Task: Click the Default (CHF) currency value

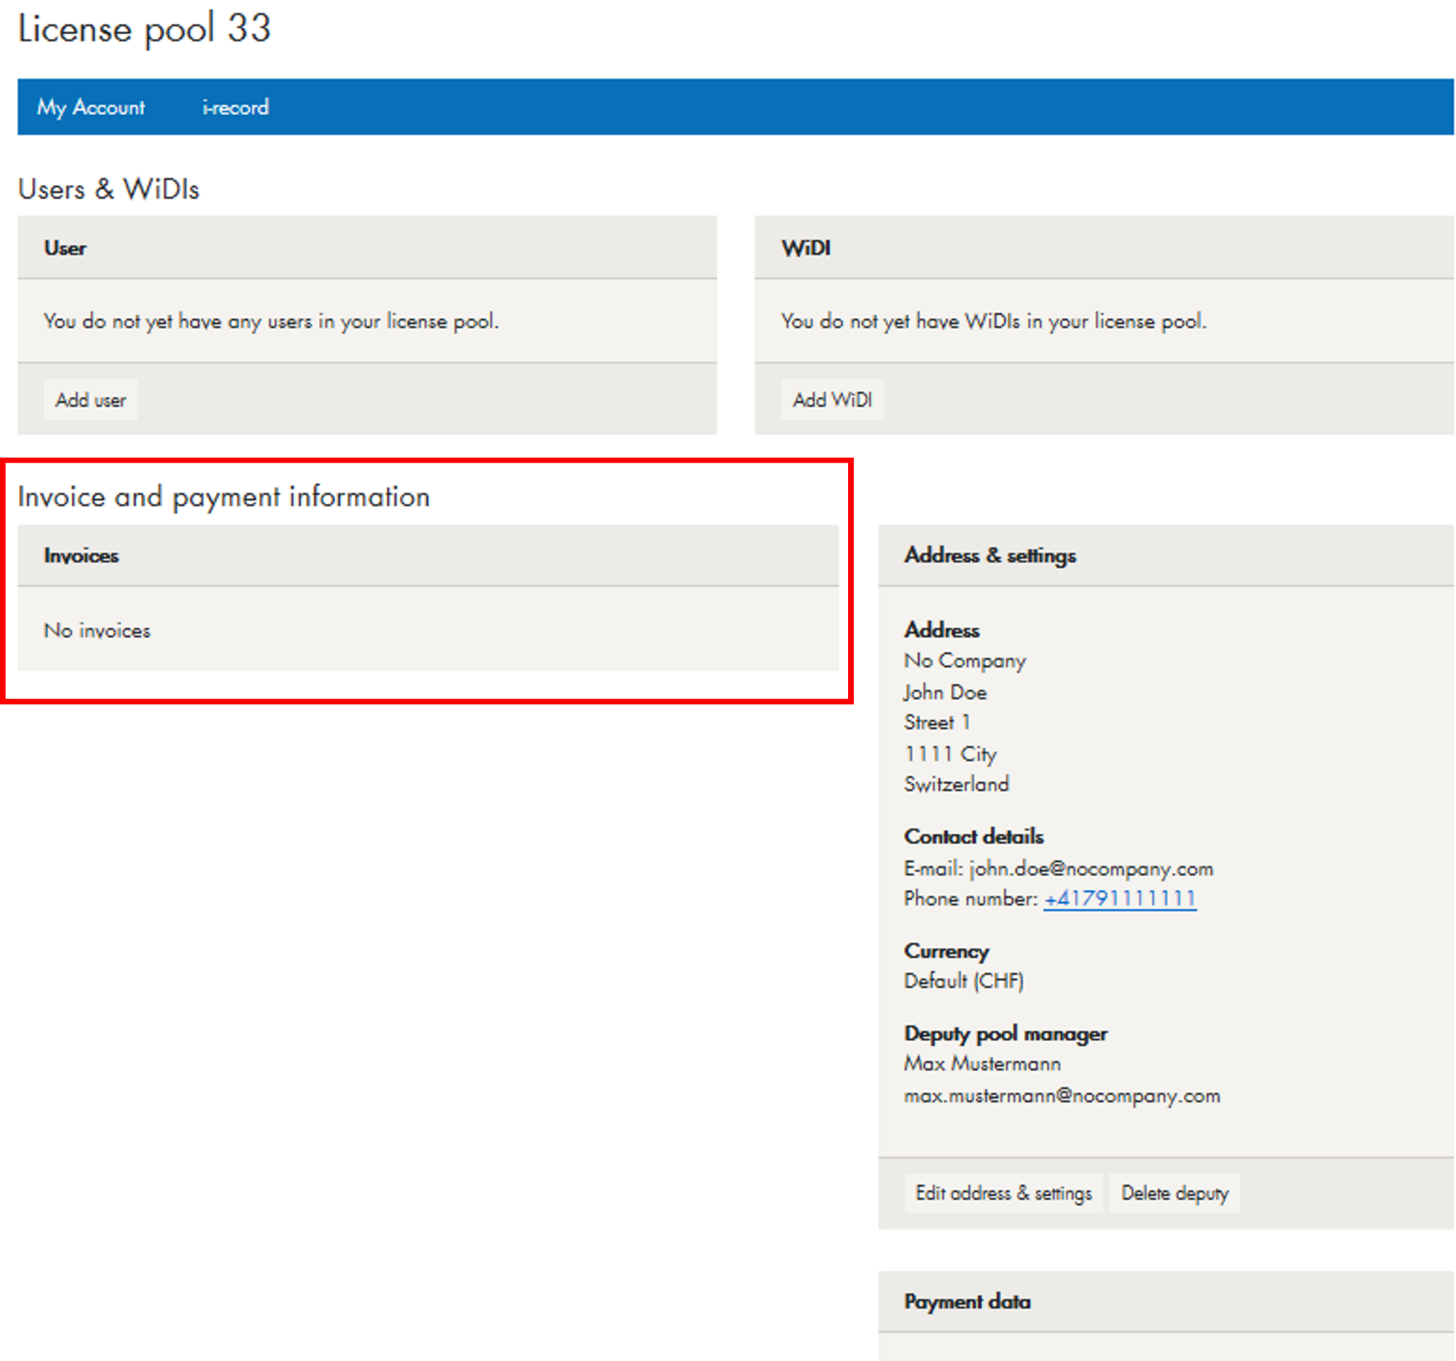Action: [964, 981]
